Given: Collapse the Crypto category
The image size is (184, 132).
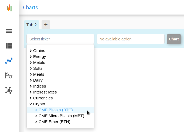Looking at the screenshot, I should pos(38,104).
